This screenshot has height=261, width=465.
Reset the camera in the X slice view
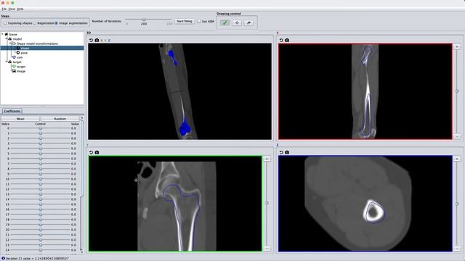point(281,41)
